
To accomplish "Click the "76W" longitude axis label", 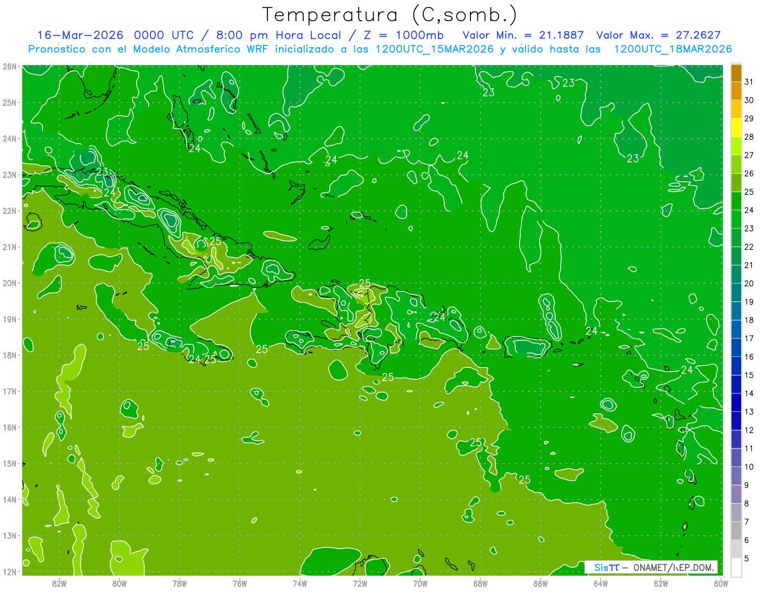I will coord(240,582).
